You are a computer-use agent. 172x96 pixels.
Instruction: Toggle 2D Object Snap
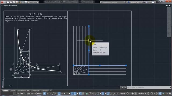tap(75, 94)
